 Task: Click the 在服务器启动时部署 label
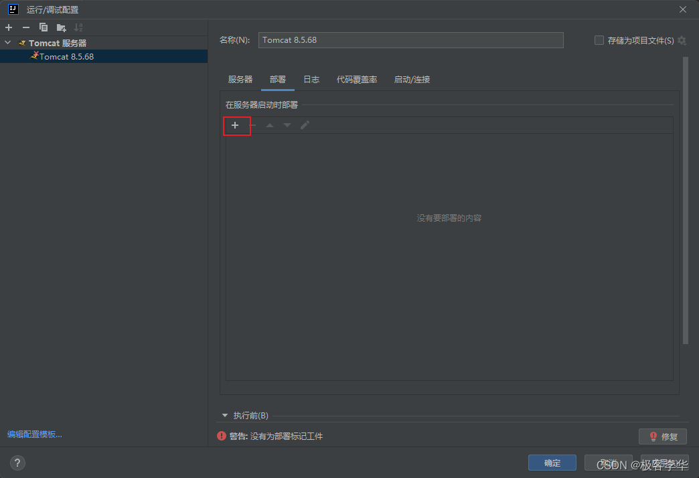point(262,105)
